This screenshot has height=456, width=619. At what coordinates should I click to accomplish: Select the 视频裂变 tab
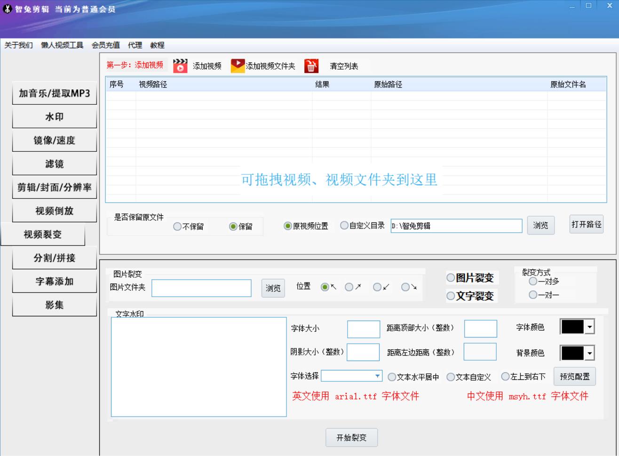[43, 234]
